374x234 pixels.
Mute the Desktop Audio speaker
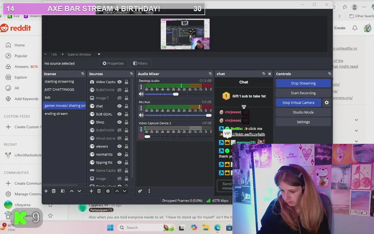point(141,94)
